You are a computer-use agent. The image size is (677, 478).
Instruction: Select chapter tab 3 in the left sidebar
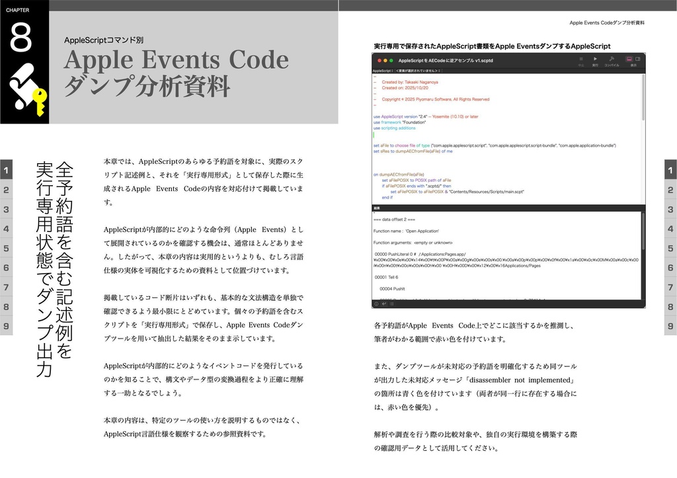[5, 210]
